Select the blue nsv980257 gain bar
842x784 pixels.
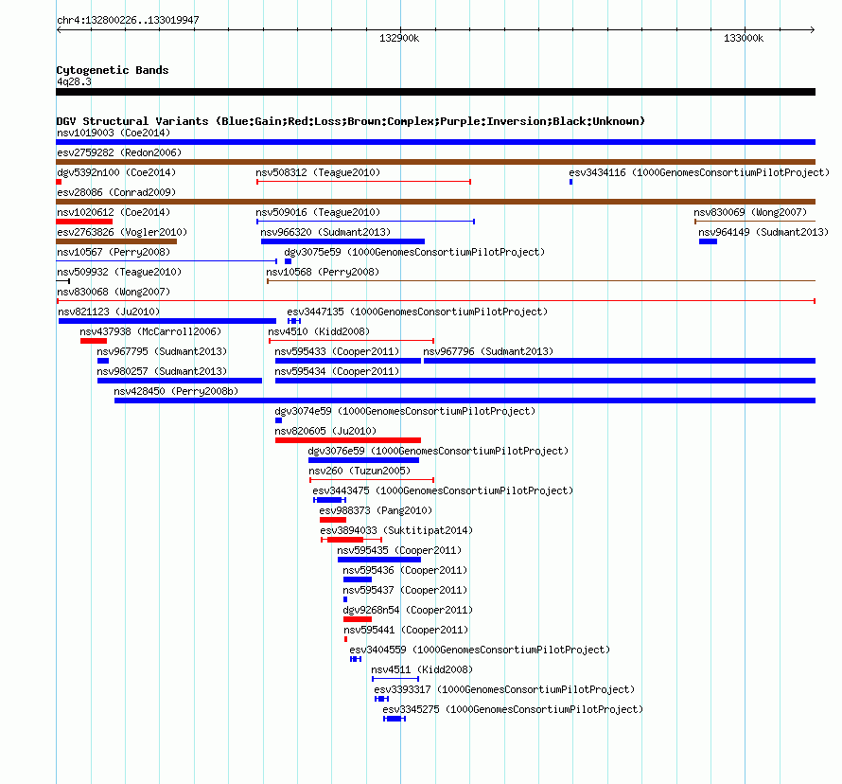click(180, 381)
